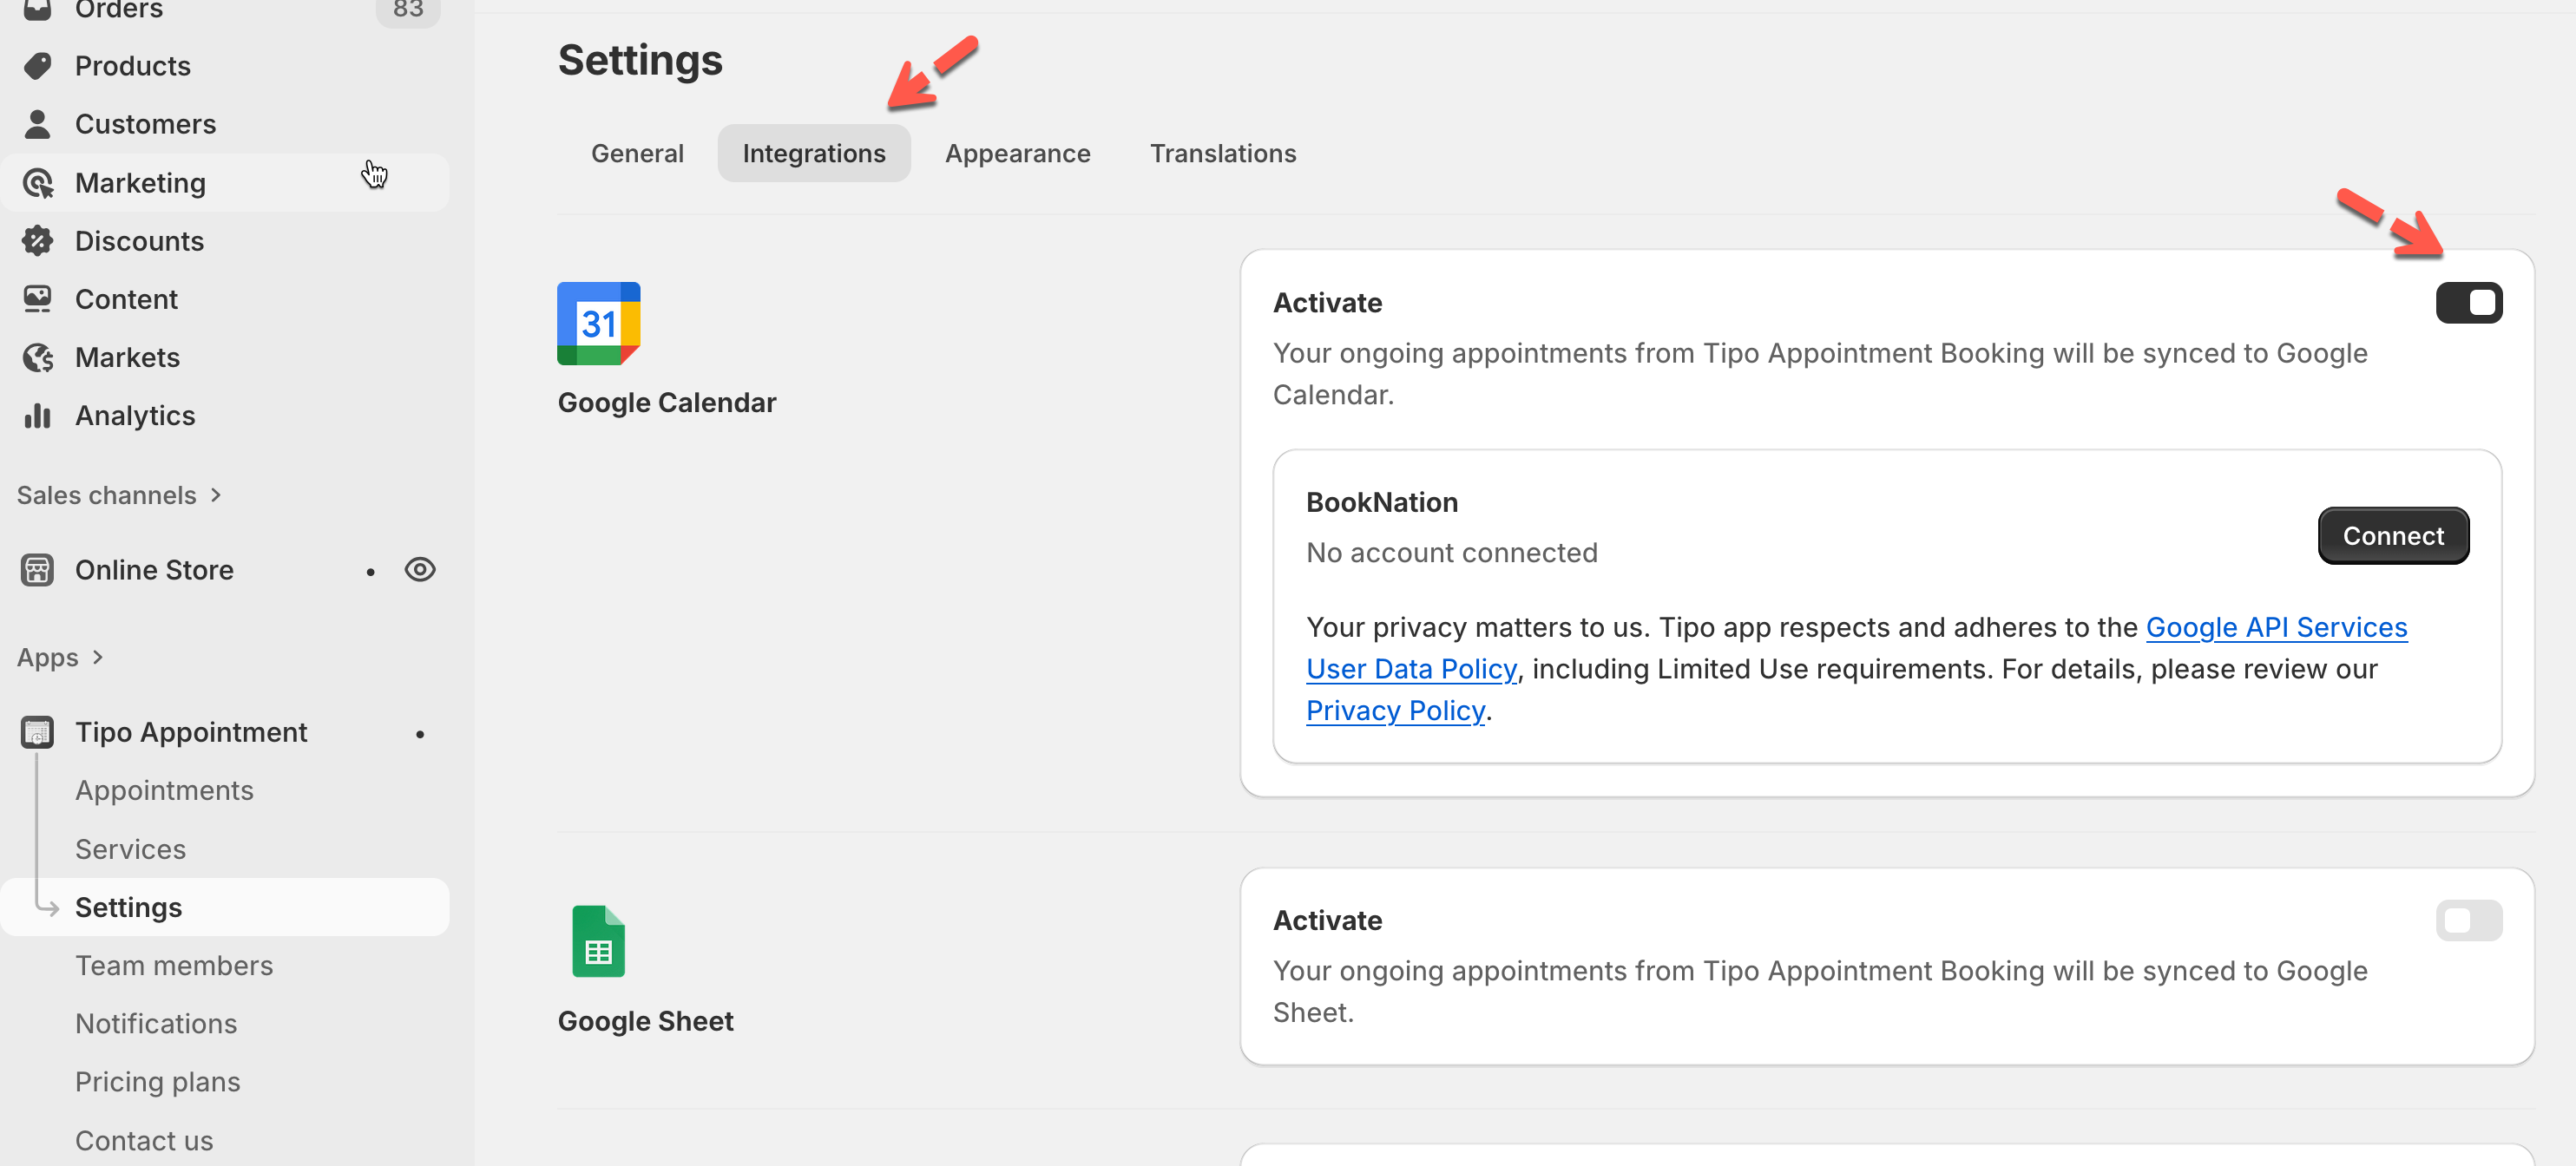Go to the Notifications sidebar item
The height and width of the screenshot is (1166, 2576).
coord(156,1023)
